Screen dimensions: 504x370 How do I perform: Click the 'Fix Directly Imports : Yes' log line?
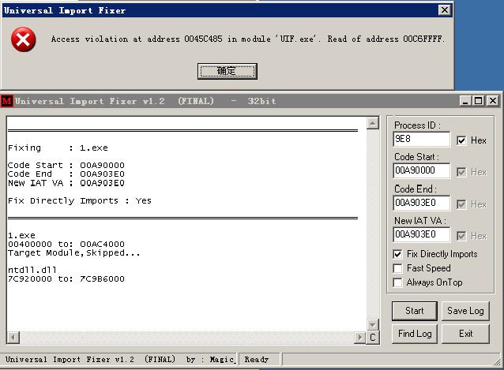click(80, 201)
